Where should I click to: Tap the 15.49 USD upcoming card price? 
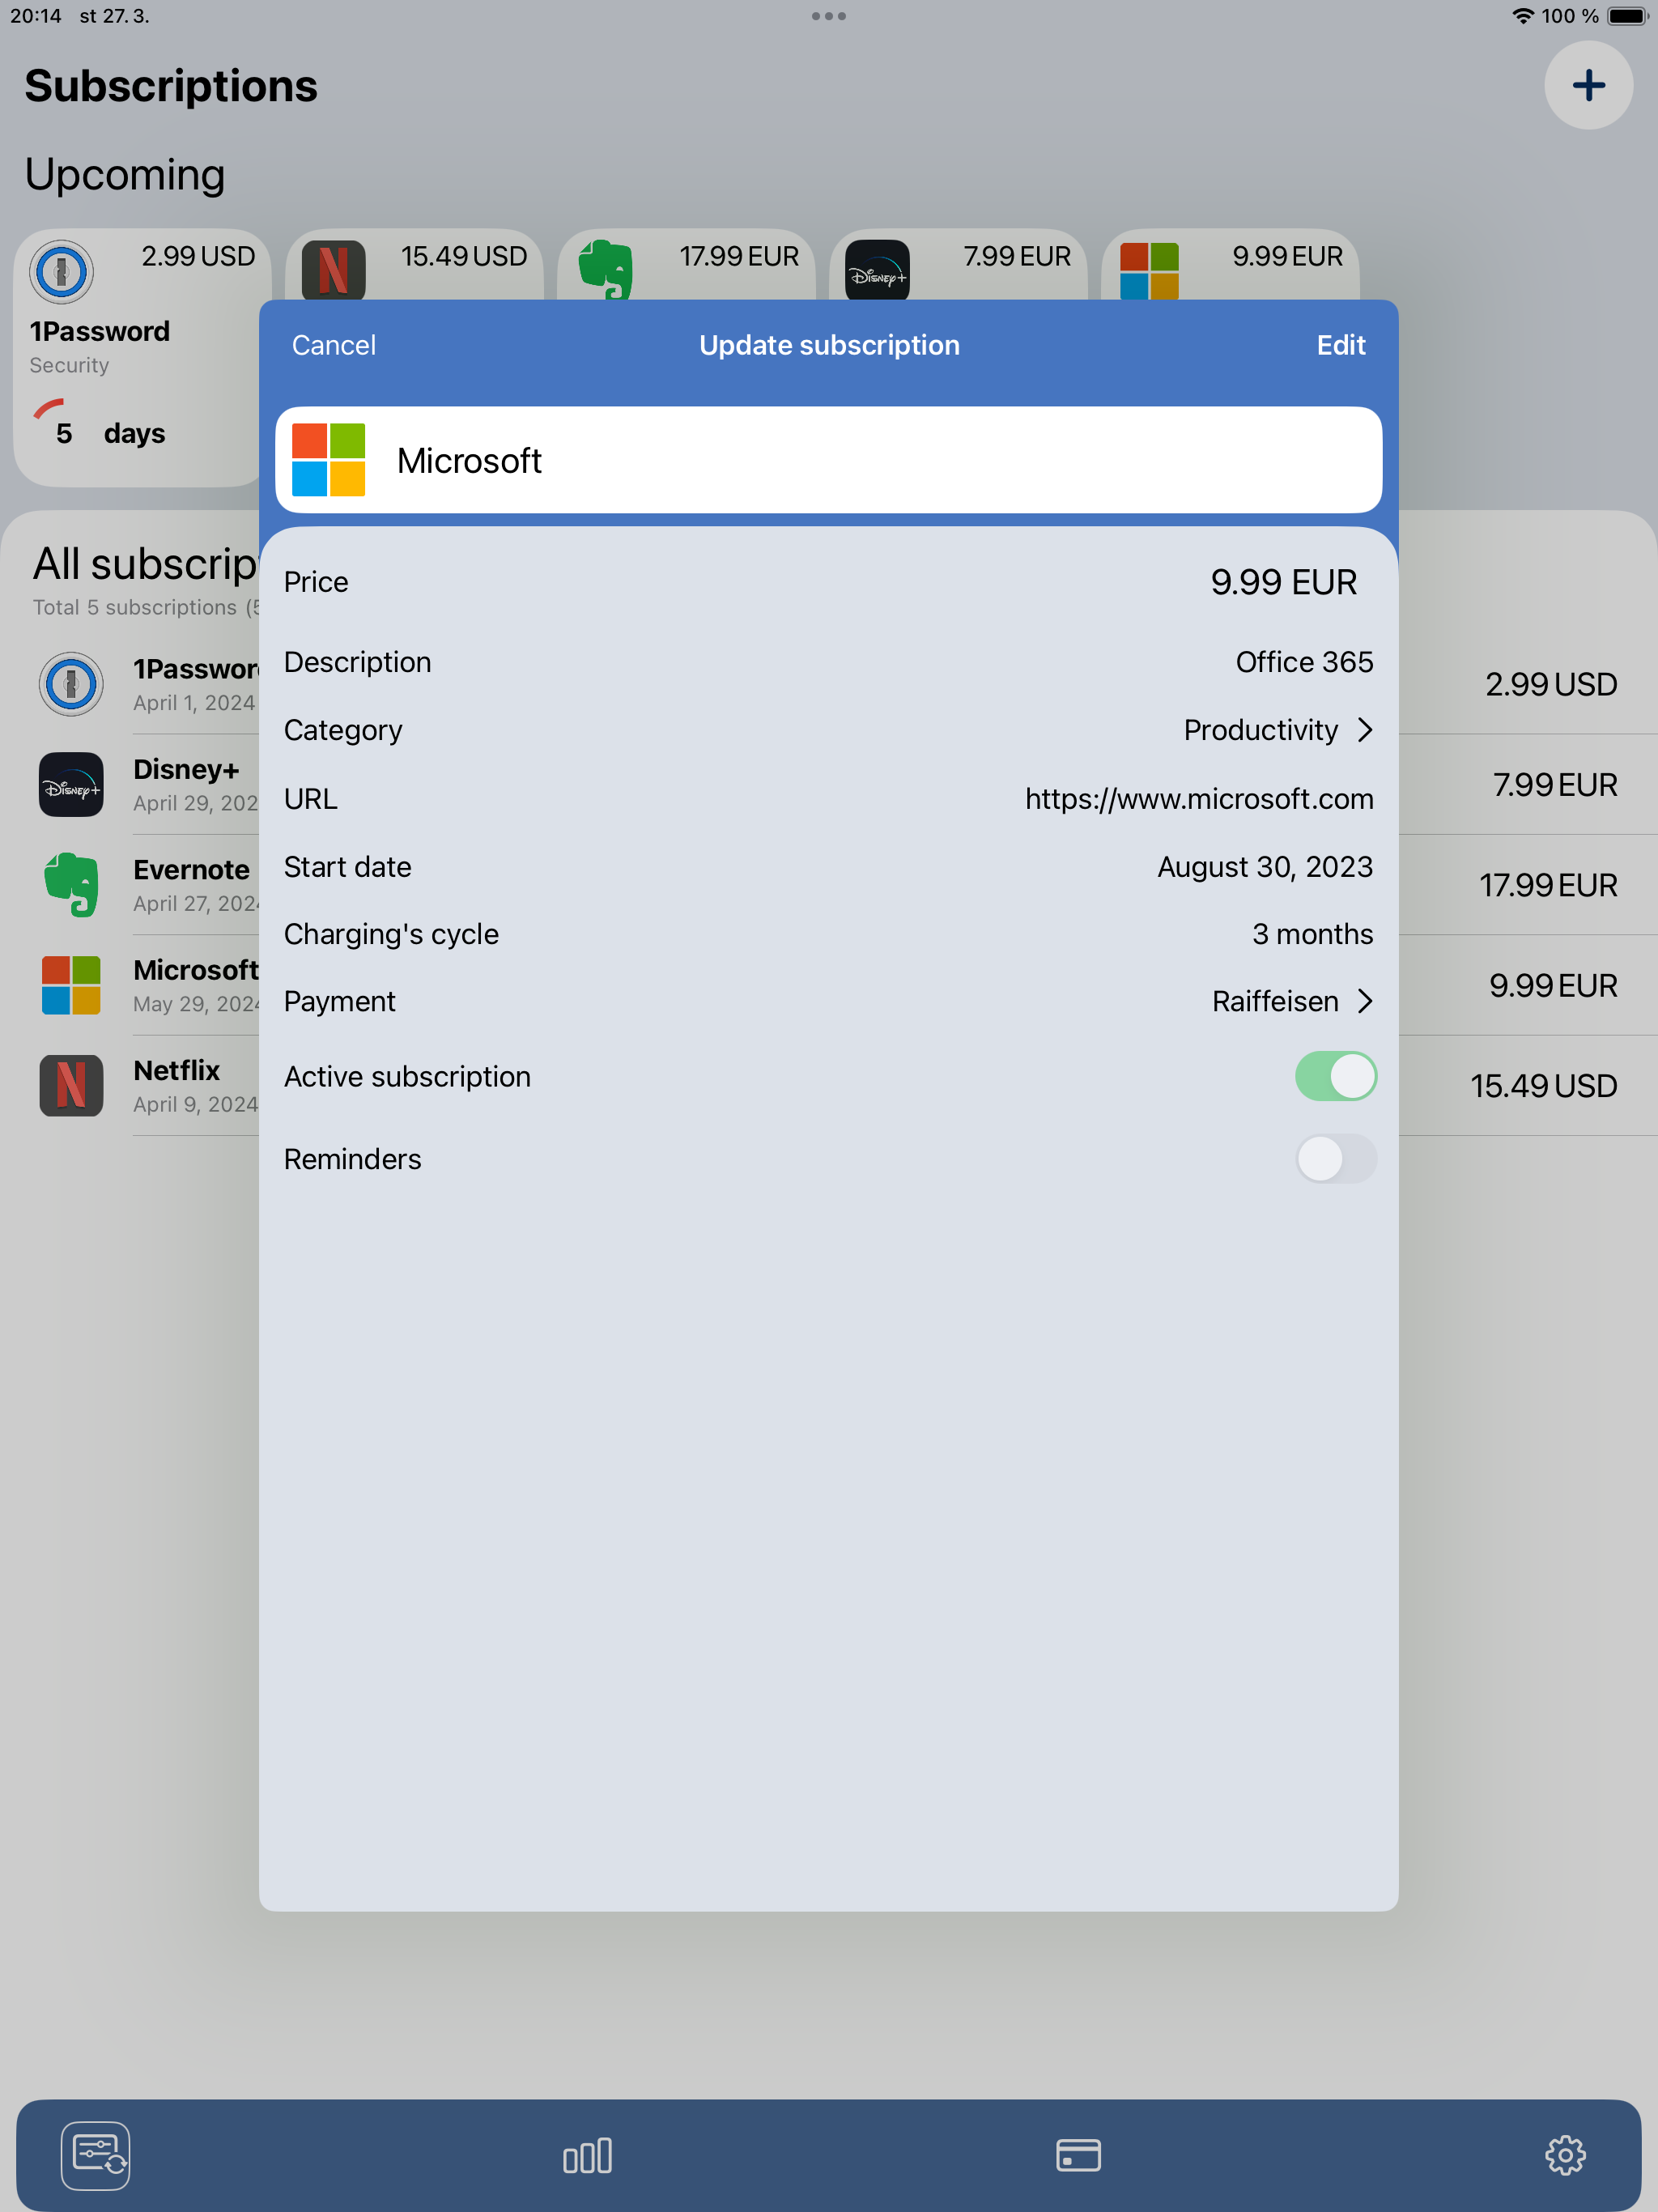[464, 256]
